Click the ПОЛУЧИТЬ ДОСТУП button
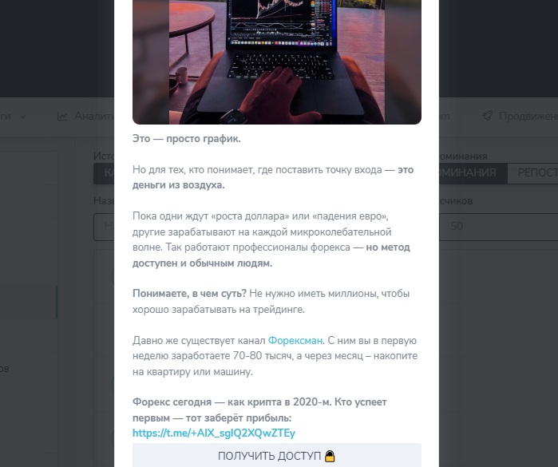 [276, 456]
